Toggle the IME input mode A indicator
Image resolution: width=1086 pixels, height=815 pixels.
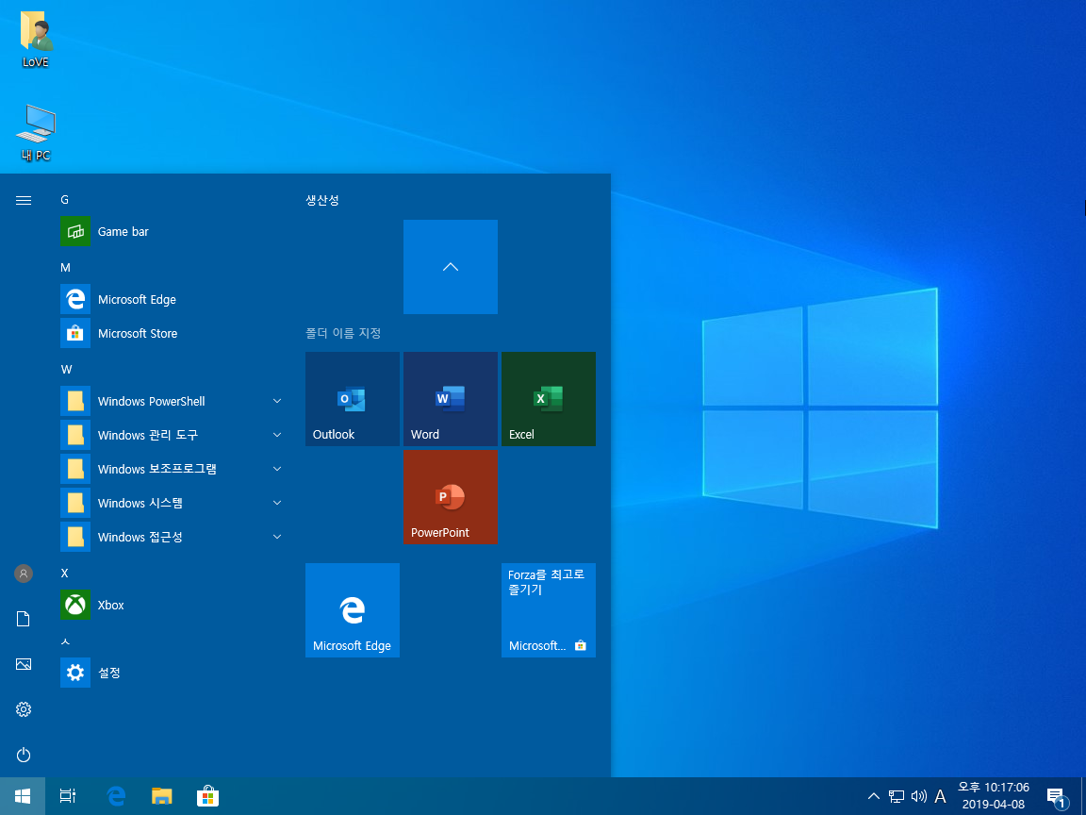click(940, 796)
